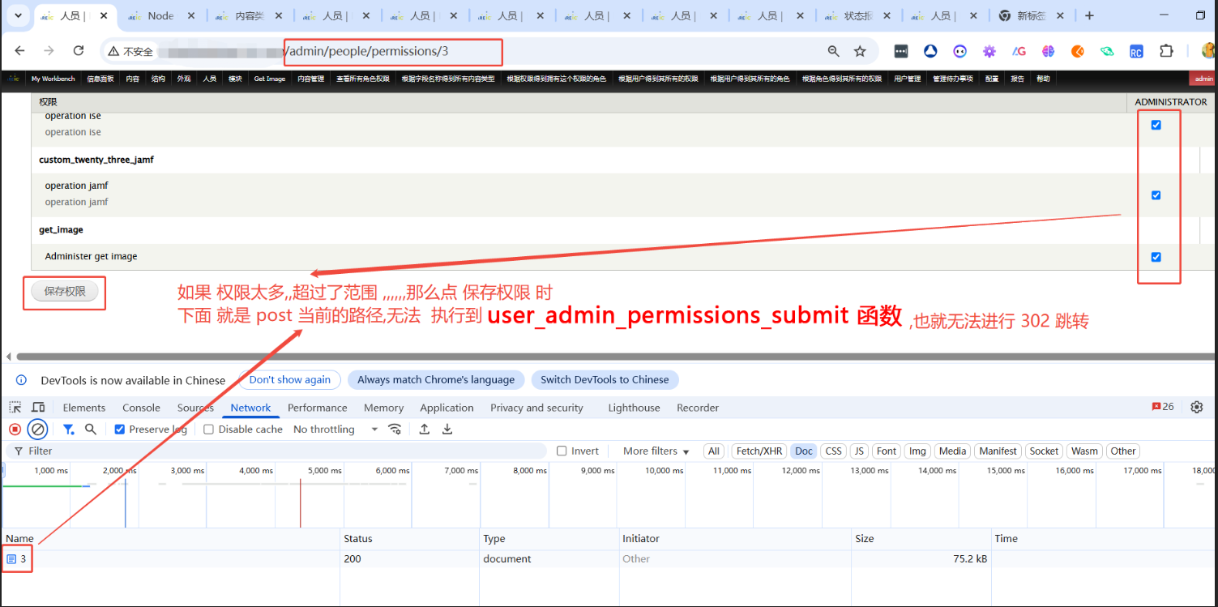Viewport: 1218px width, 607px height.
Task: Toggle the Preserve log checkbox
Action: click(x=120, y=430)
